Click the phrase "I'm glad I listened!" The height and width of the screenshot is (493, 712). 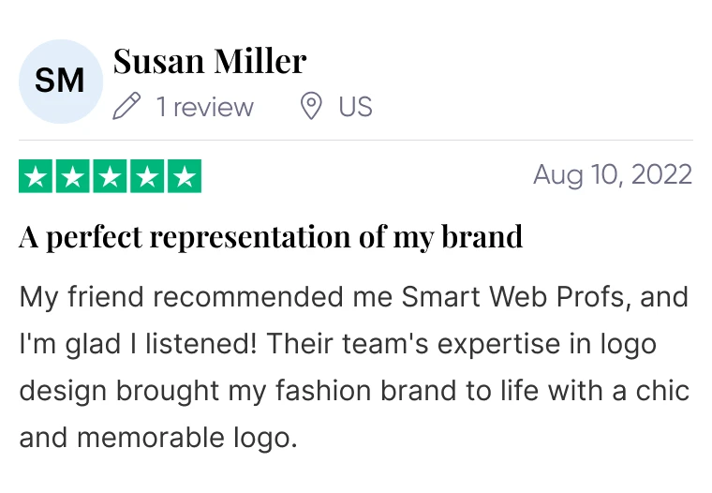138,344
